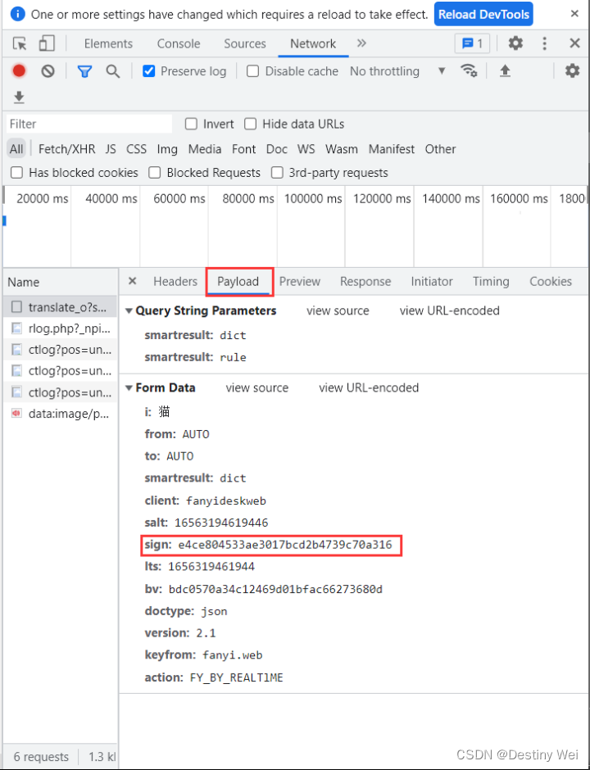Open the Cookies tab
The height and width of the screenshot is (770, 590).
[551, 282]
